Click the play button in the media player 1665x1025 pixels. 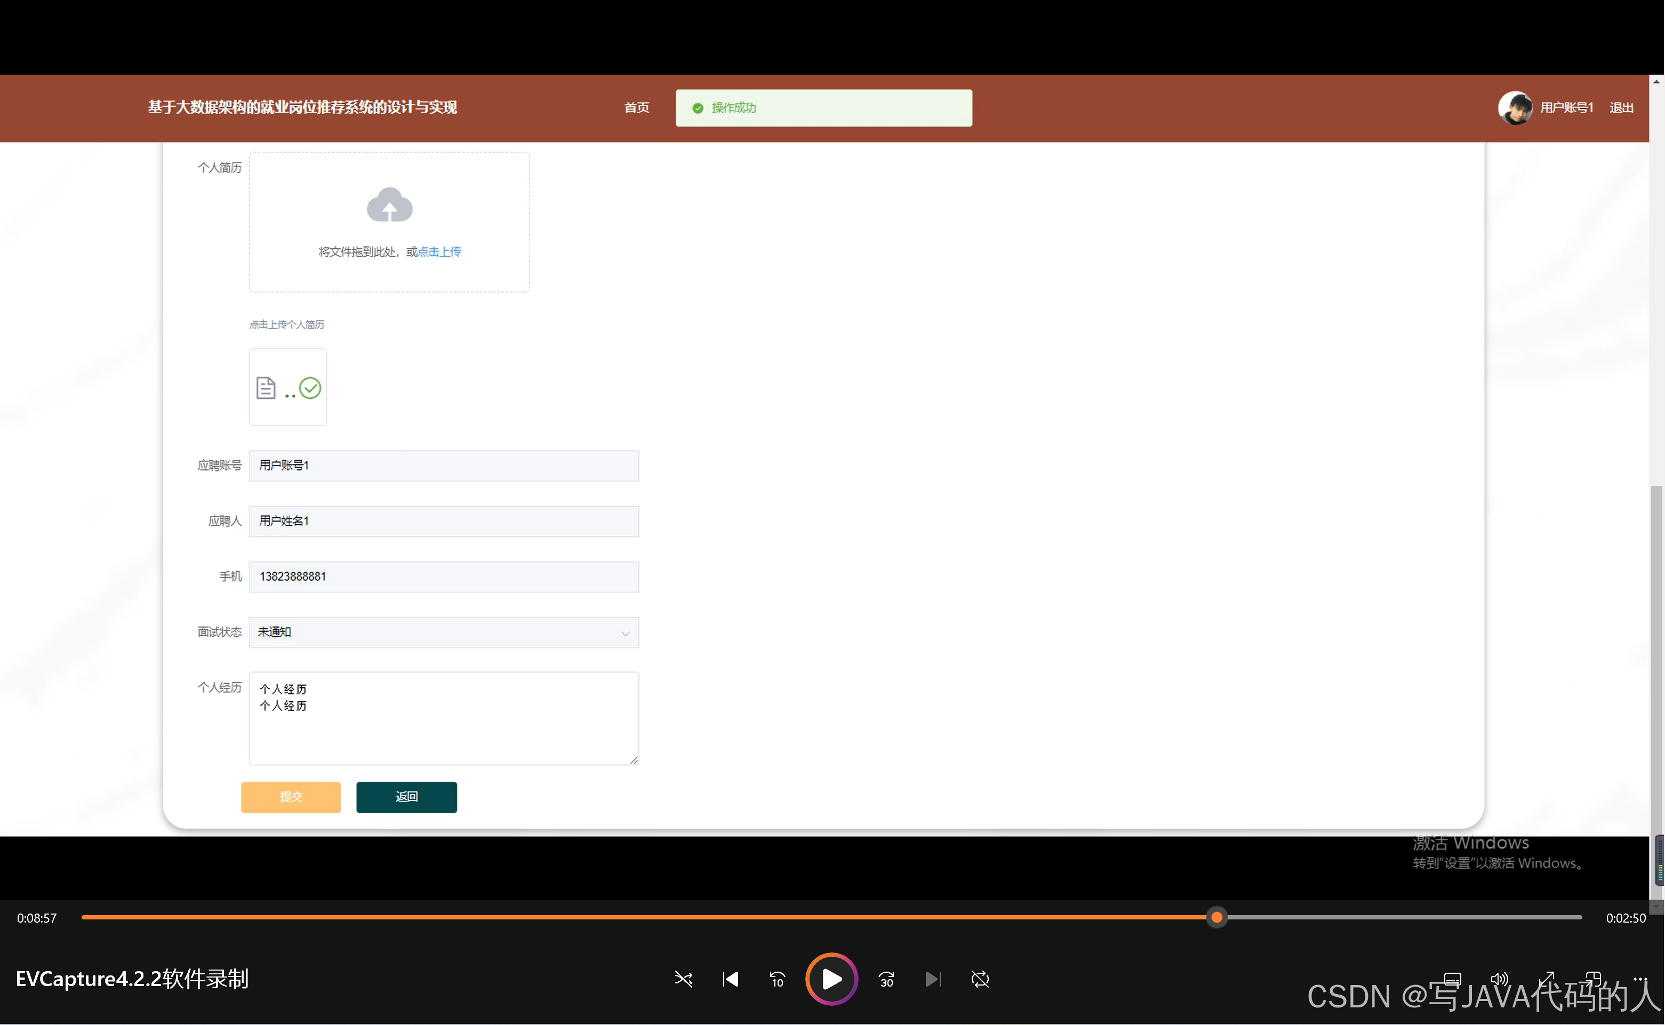point(831,979)
